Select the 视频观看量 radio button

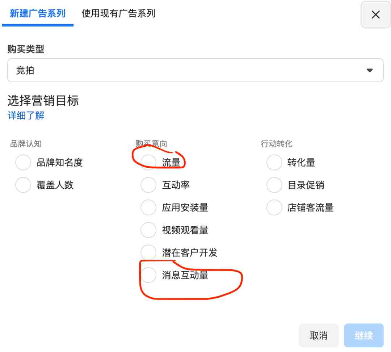pyautogui.click(x=148, y=230)
